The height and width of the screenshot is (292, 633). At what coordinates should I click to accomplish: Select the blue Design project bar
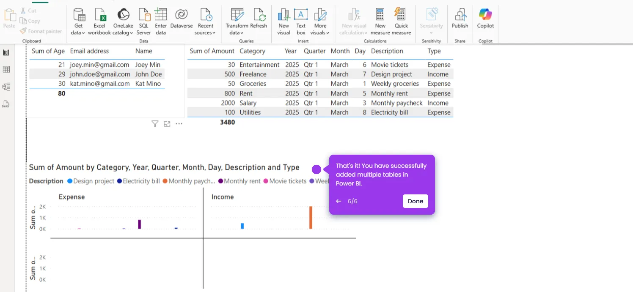point(242,226)
